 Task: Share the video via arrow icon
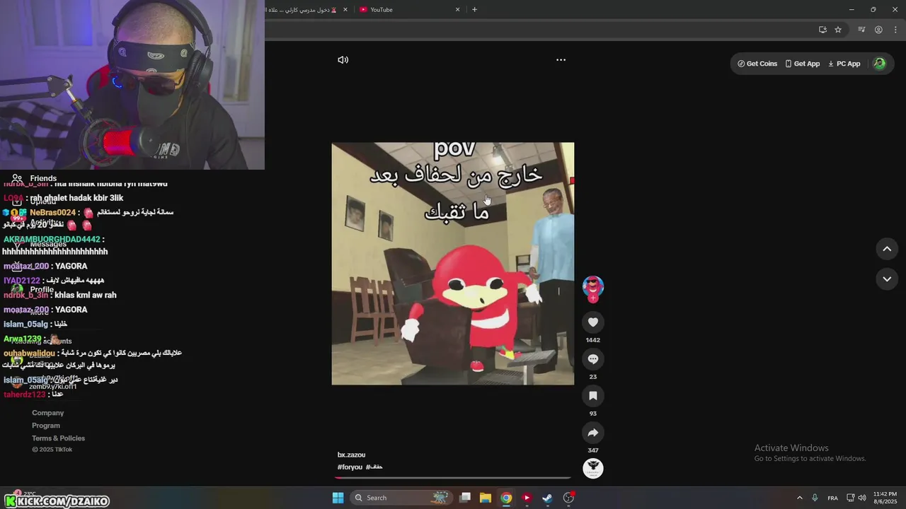[x=593, y=433]
